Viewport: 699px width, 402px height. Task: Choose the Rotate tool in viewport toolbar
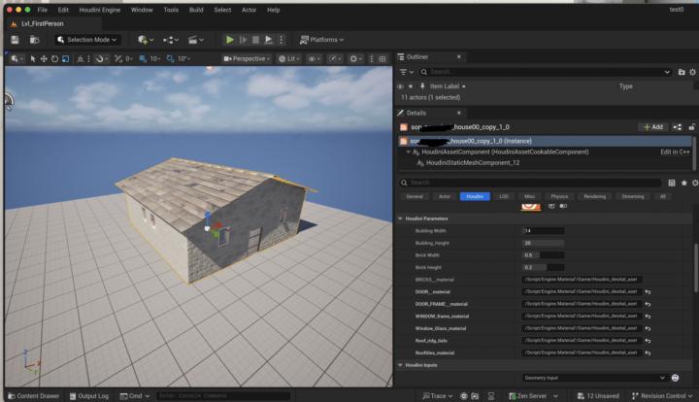(54, 59)
